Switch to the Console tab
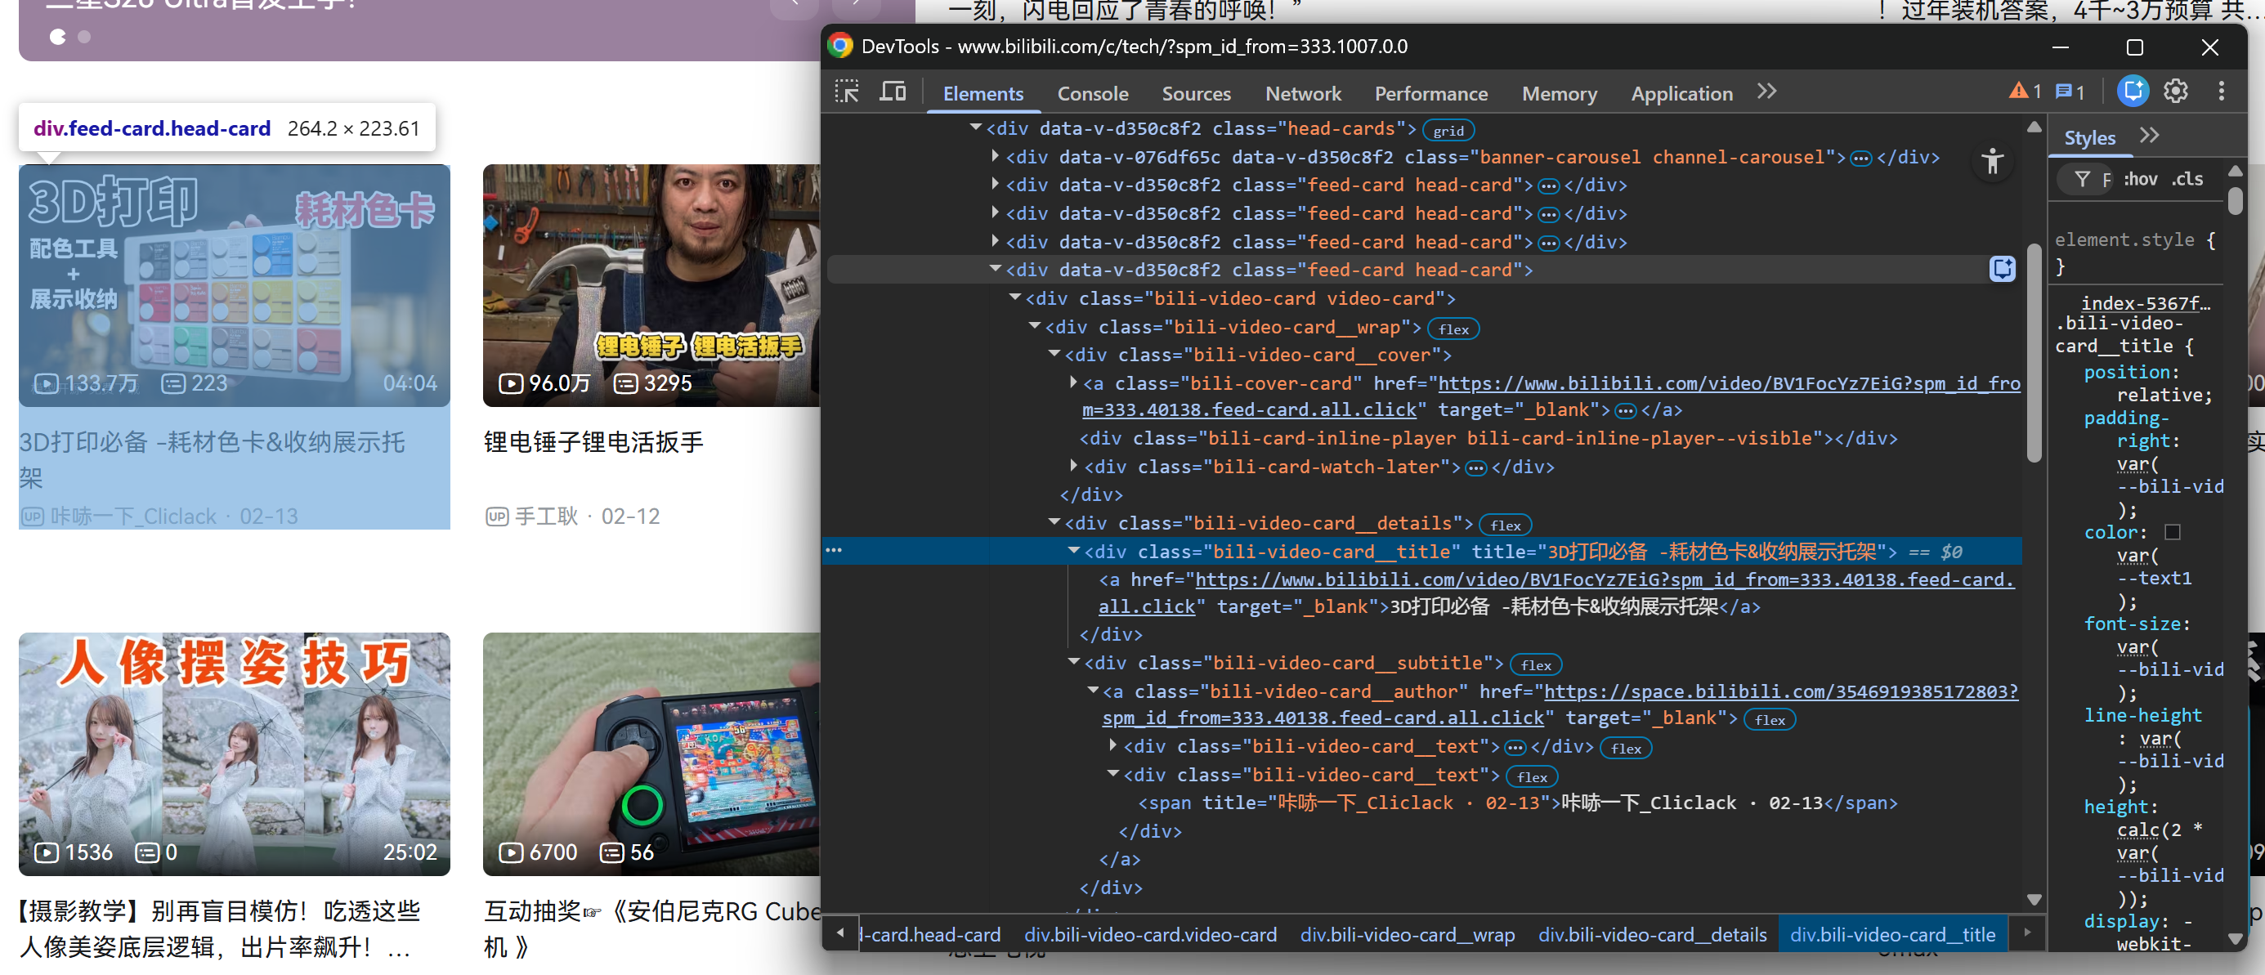 click(1092, 94)
